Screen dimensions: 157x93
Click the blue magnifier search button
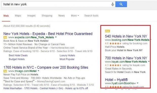point(121,4)
